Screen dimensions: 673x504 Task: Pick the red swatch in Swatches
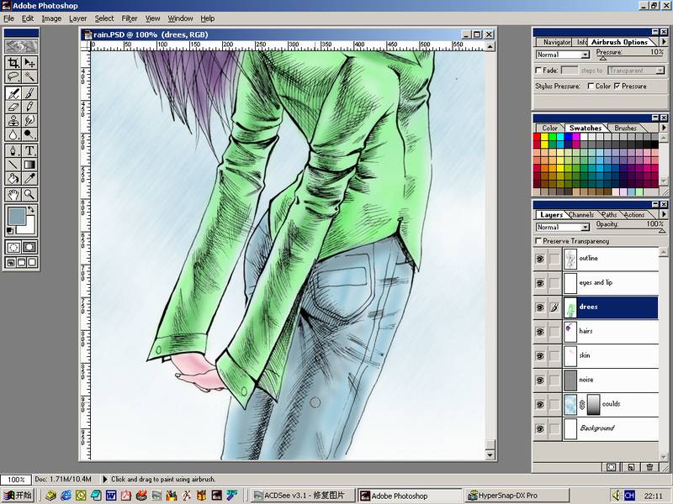pyautogui.click(x=537, y=137)
